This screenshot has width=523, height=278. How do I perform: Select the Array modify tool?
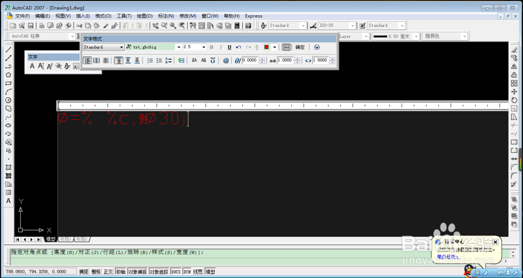(x=514, y=83)
